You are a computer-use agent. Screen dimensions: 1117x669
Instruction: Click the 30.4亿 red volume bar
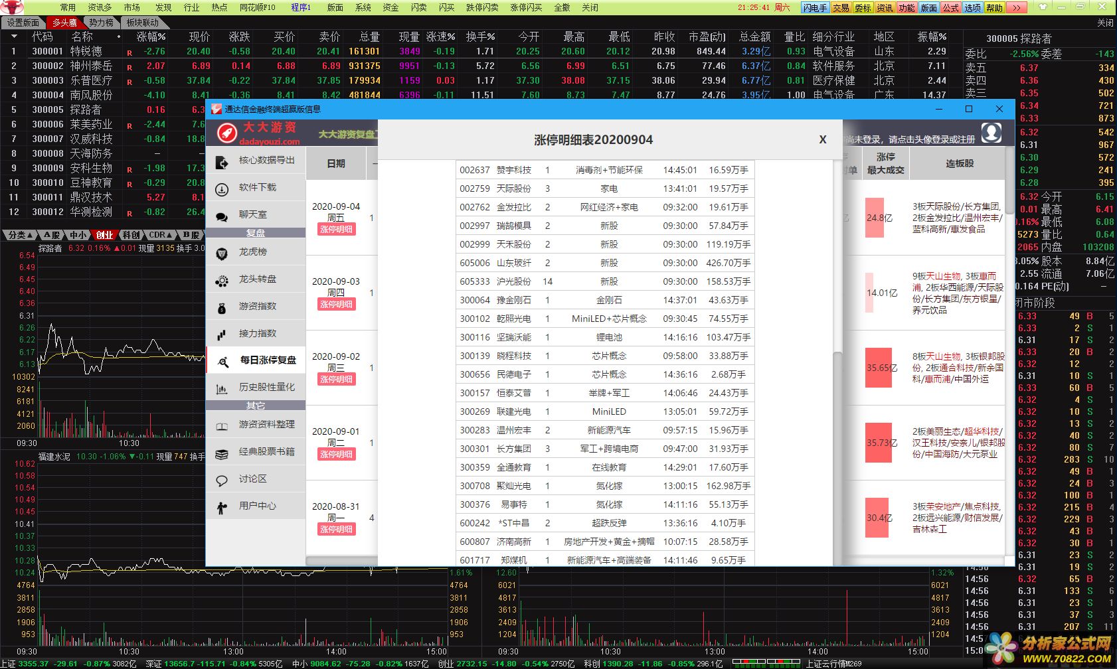(x=877, y=518)
